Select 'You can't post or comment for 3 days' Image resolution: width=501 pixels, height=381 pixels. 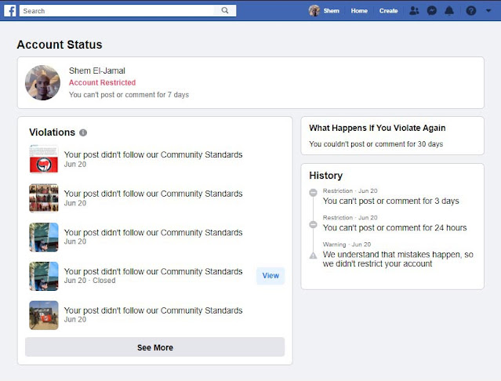pyautogui.click(x=390, y=201)
